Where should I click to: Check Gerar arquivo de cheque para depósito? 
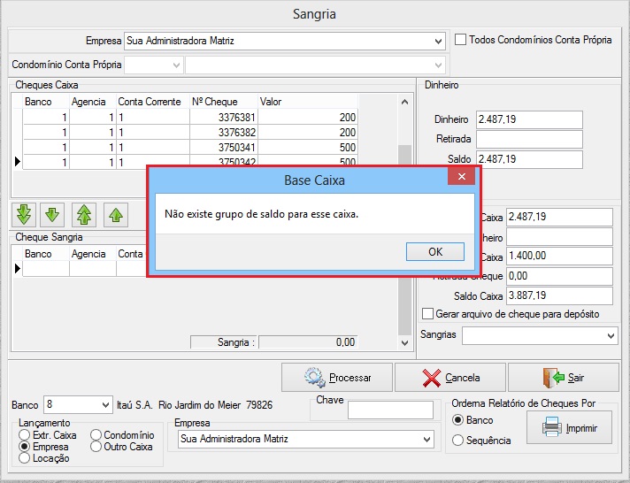(428, 314)
